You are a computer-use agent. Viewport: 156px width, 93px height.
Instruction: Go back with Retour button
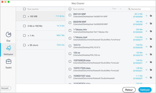129,90
